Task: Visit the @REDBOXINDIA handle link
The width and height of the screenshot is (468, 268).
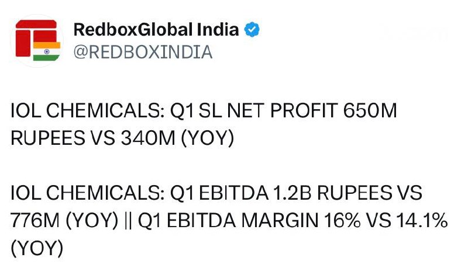Action: point(143,52)
